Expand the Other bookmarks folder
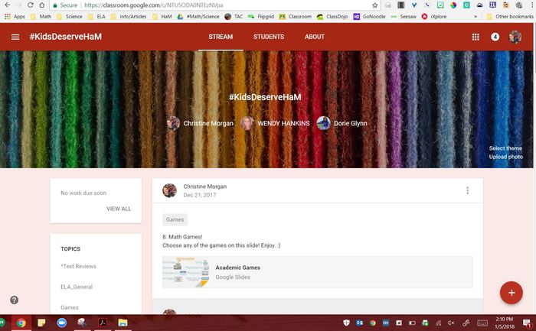This screenshot has height=331, width=536. pyautogui.click(x=508, y=15)
